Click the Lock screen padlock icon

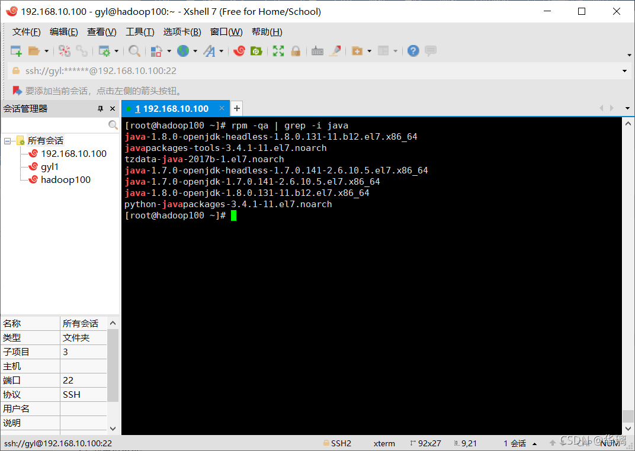296,51
